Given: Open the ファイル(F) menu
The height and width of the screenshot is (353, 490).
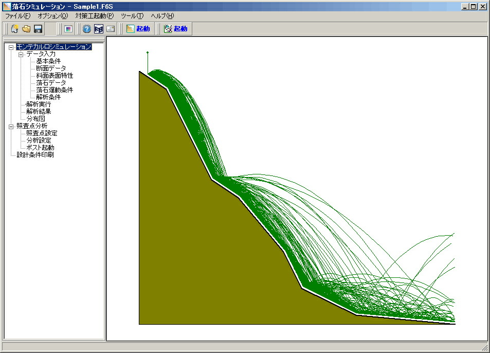Looking at the screenshot, I should (18, 15).
